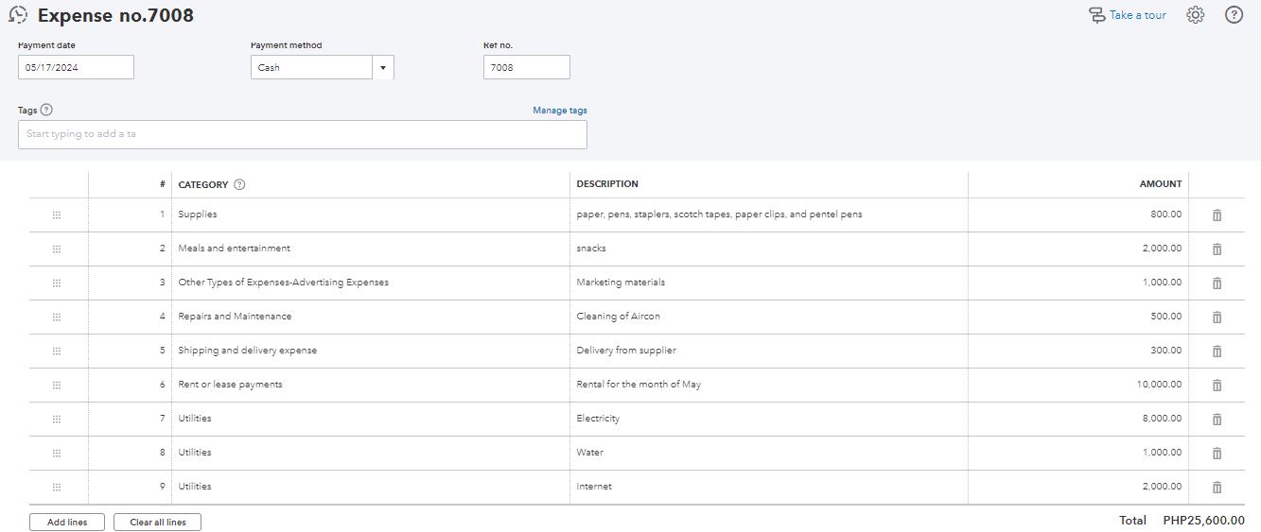
Task: Click trash icon for Internet utilities line
Action: click(x=1217, y=488)
